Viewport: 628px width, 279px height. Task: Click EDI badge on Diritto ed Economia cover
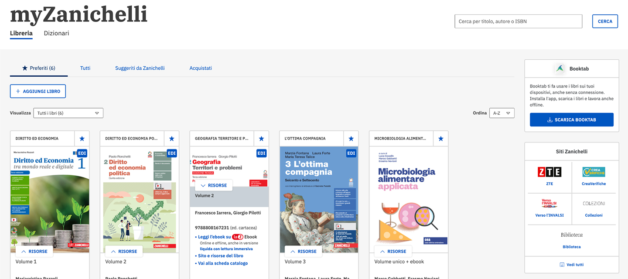coord(82,153)
